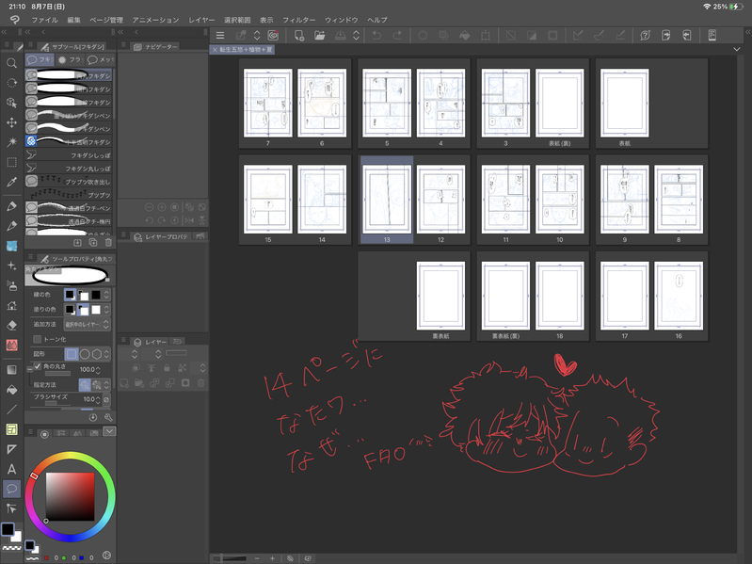Select the Auto select magic wand tool
The height and width of the screenshot is (564, 752).
pos(11,142)
